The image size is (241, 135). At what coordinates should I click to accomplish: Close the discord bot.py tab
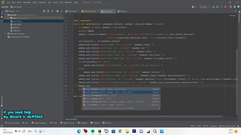coord(98,11)
